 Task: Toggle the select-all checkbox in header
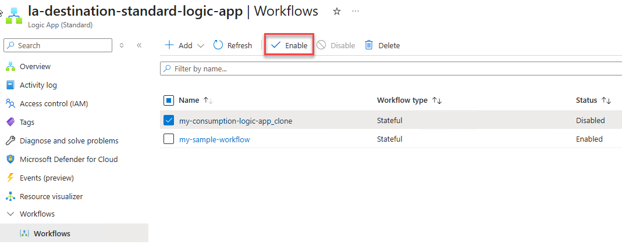pos(169,100)
